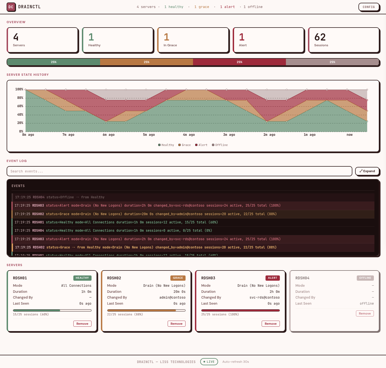Remove server RDSH03
The width and height of the screenshot is (386, 368).
tap(270, 324)
